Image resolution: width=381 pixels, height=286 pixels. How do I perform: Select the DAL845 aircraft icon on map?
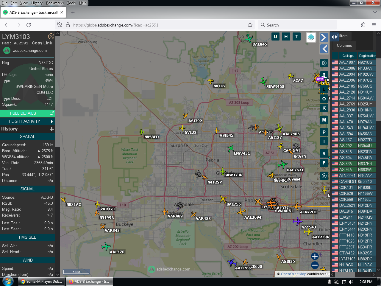click(x=249, y=38)
